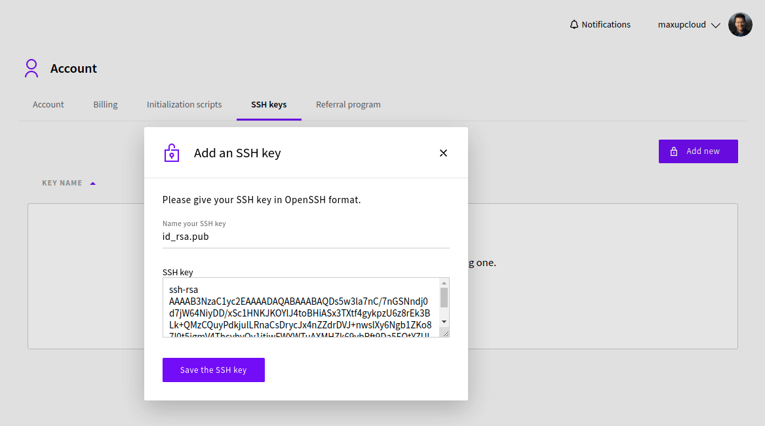Click the padlock icon in dialog header
The height and width of the screenshot is (426, 765).
coord(171,153)
